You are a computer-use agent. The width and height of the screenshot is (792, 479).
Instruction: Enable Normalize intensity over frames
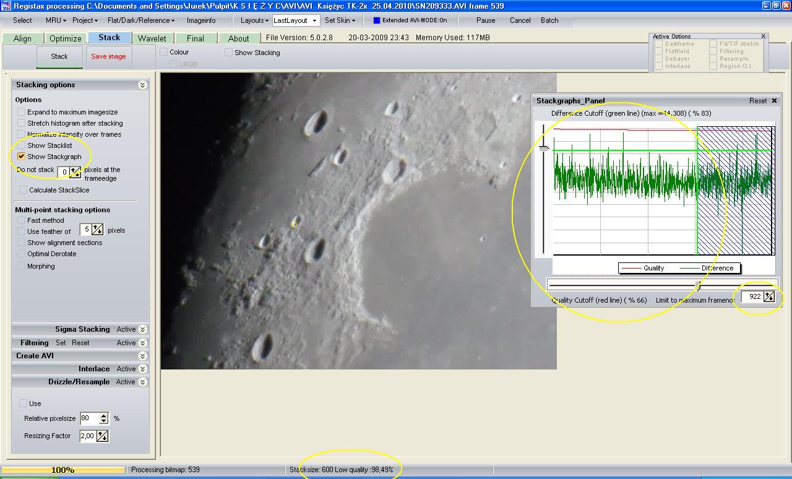pyautogui.click(x=22, y=134)
